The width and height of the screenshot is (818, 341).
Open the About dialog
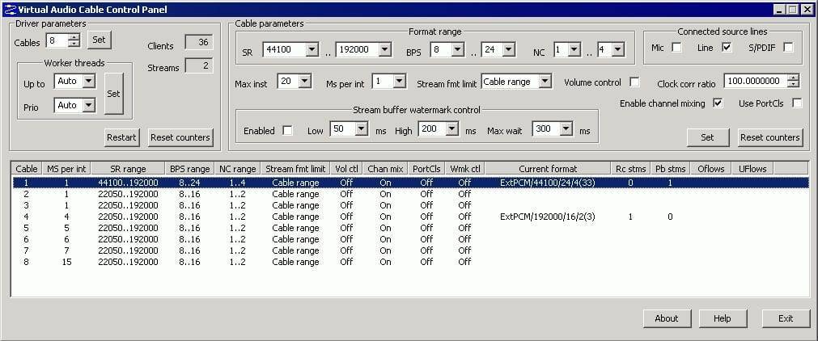click(x=666, y=318)
